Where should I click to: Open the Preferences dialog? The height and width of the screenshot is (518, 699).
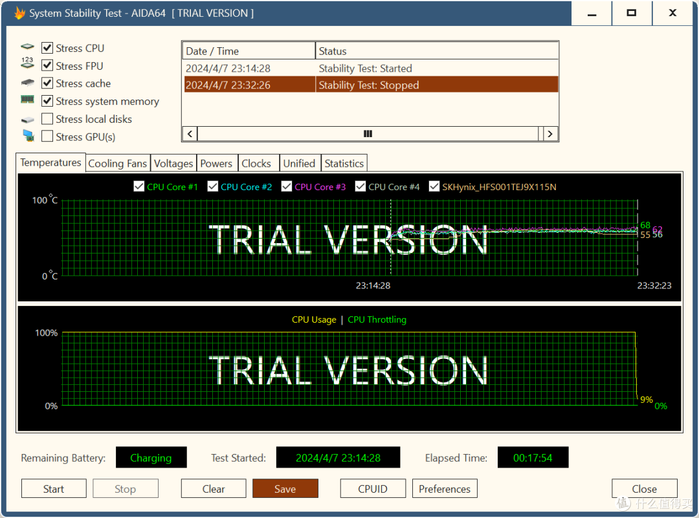(x=445, y=489)
